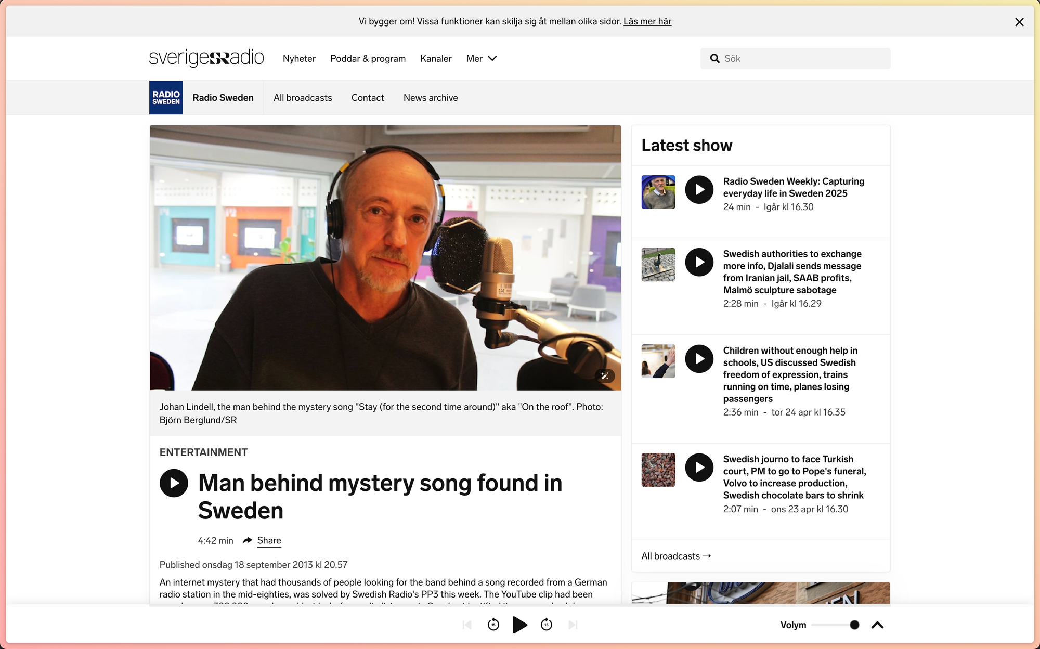Play Radio Sweden Weekly latest show
The width and height of the screenshot is (1040, 649).
699,190
